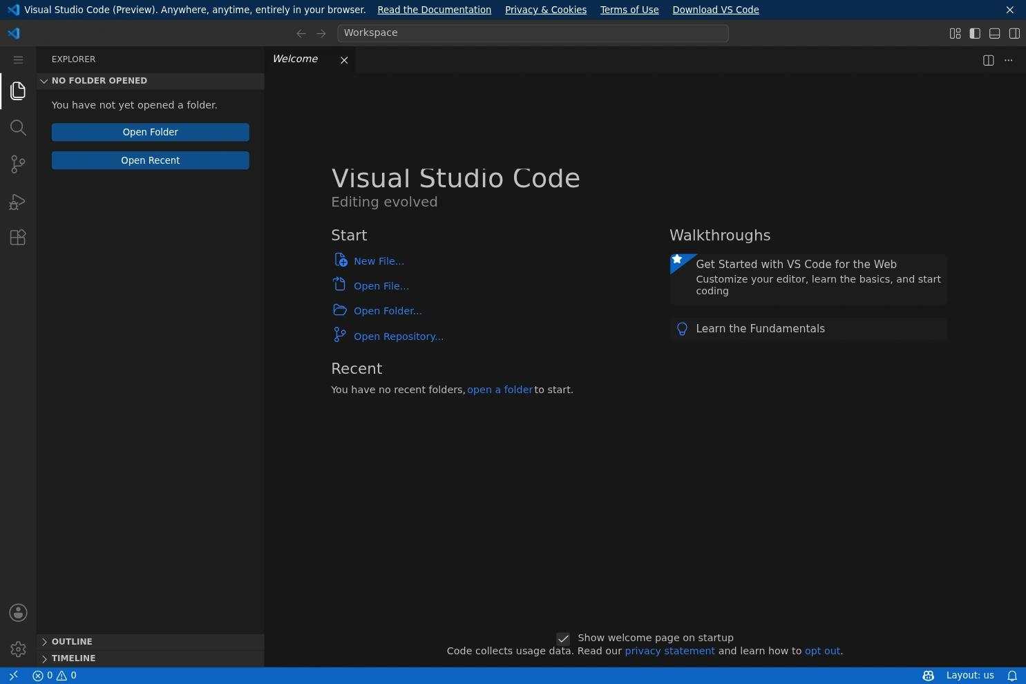Open the Manage gear menu

18,649
